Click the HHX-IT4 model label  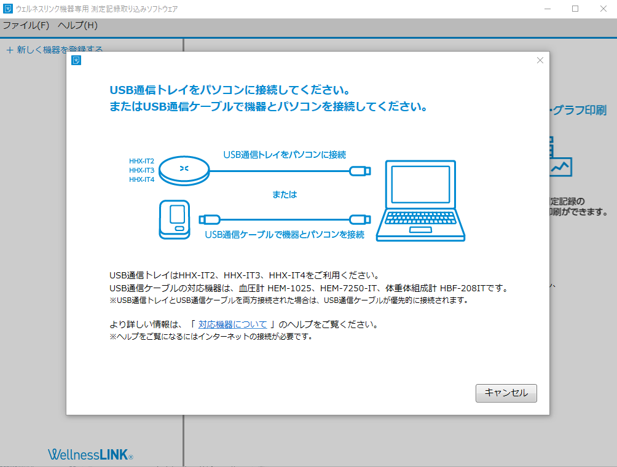point(142,179)
